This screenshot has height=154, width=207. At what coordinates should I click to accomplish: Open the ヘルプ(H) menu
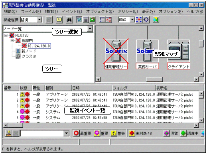tap(195, 12)
